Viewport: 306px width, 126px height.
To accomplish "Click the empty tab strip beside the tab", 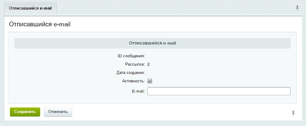I will point(176,8).
